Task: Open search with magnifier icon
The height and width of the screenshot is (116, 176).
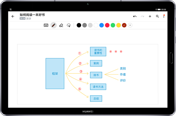Action: click(x=157, y=16)
